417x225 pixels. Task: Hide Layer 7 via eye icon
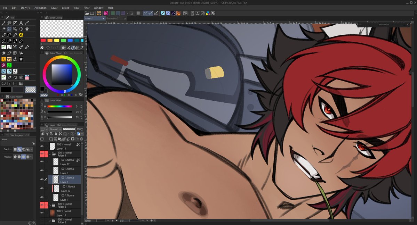pyautogui.click(x=42, y=197)
